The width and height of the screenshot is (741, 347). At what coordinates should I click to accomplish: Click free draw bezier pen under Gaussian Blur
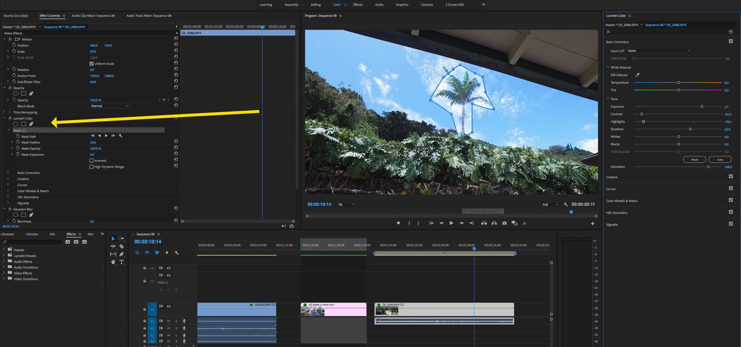click(x=31, y=215)
